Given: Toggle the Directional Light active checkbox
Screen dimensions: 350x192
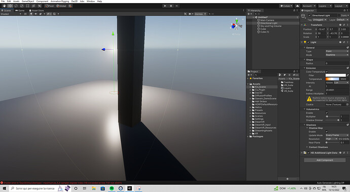Looking at the screenshot, I should pos(309,15).
